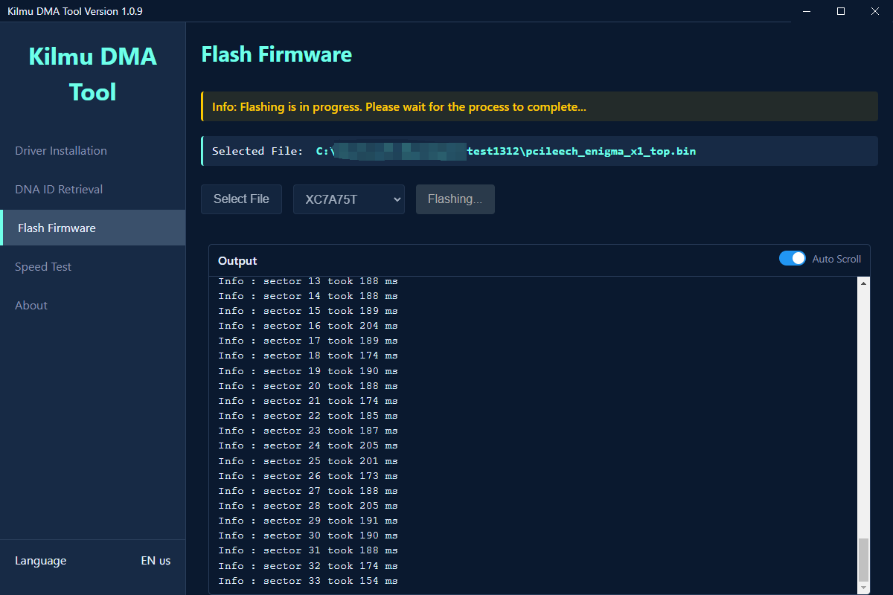Click log line sector 19 took 190 ms

(308, 371)
